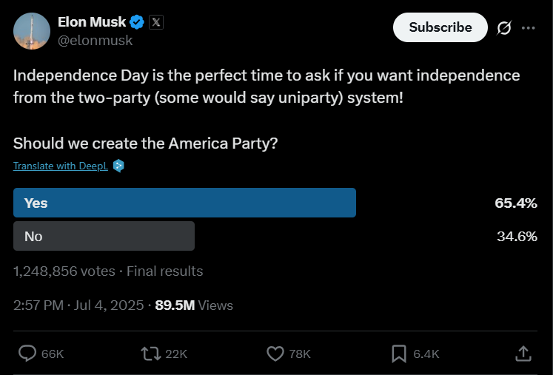This screenshot has width=553, height=375.
Task: Click the Grok slashed-circle icon
Action: pos(504,28)
